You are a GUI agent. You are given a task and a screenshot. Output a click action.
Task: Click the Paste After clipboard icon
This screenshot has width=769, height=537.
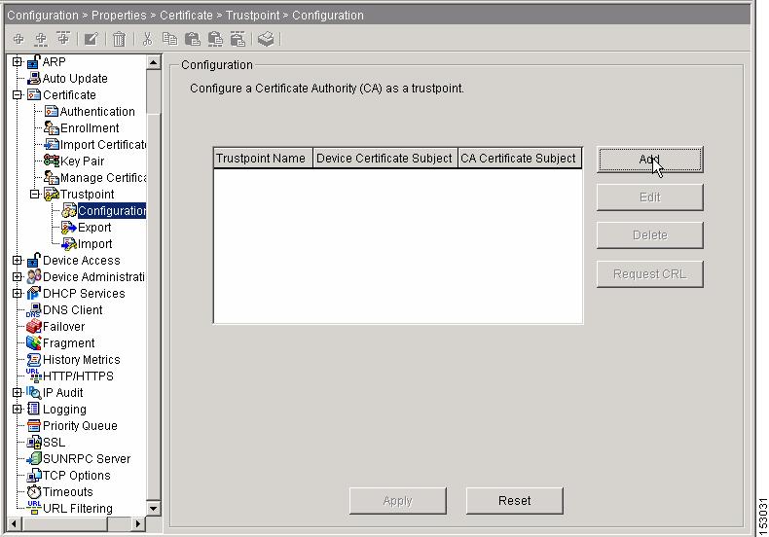click(238, 39)
